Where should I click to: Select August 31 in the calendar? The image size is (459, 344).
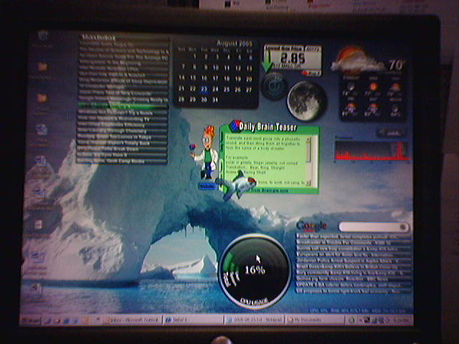(215, 100)
